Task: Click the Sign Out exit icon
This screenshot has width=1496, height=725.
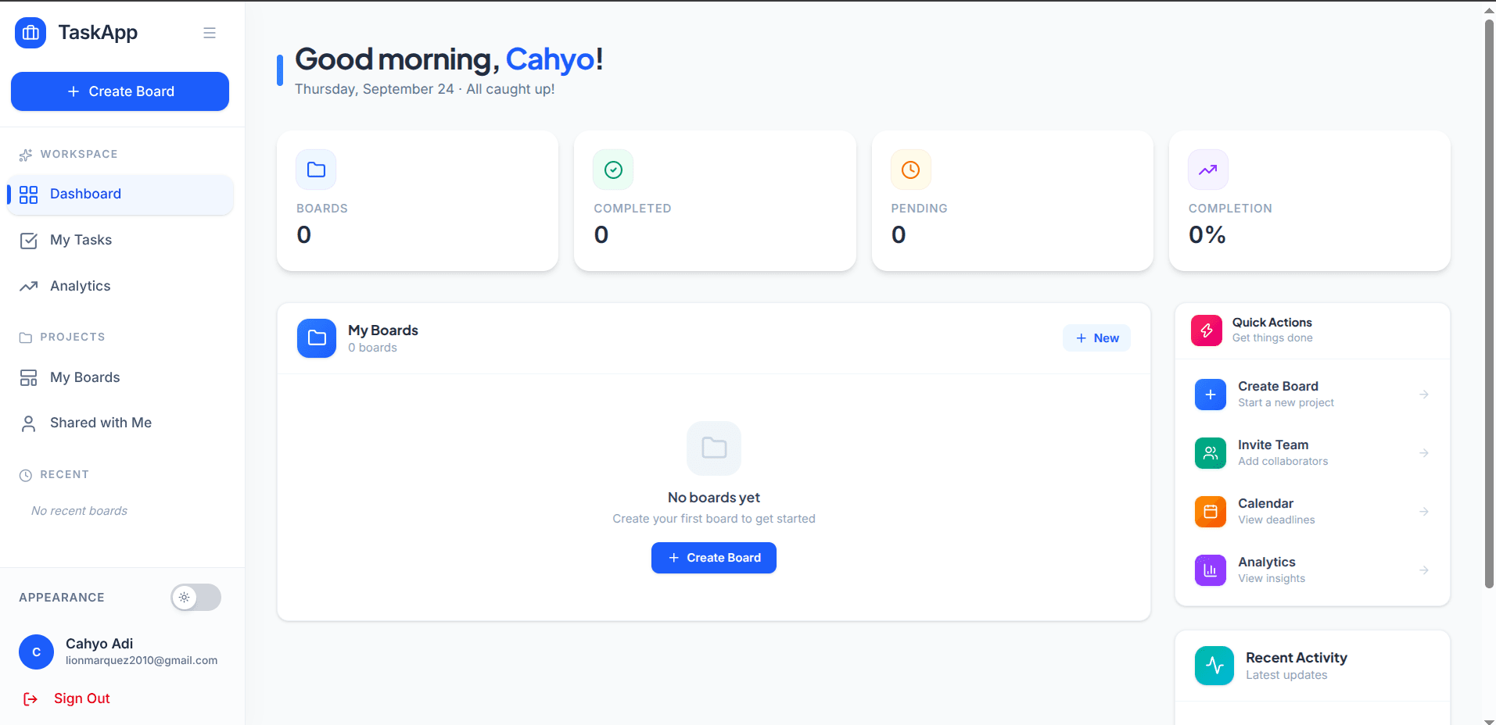Action: (30, 699)
